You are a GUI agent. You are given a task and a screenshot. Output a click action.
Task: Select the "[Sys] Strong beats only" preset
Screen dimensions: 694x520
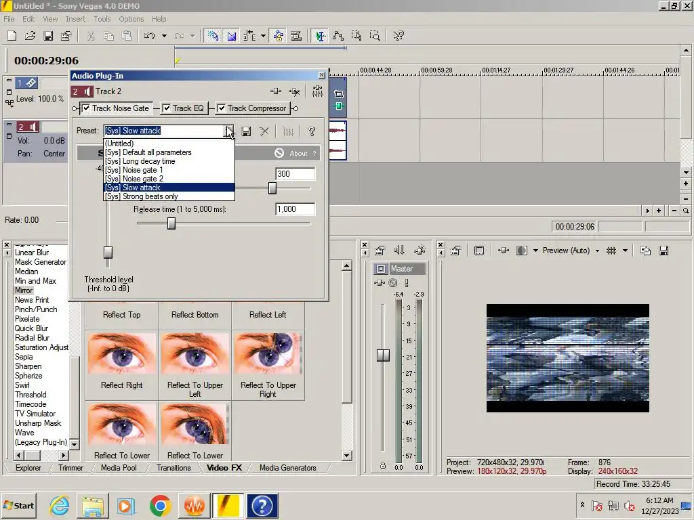[169, 196]
